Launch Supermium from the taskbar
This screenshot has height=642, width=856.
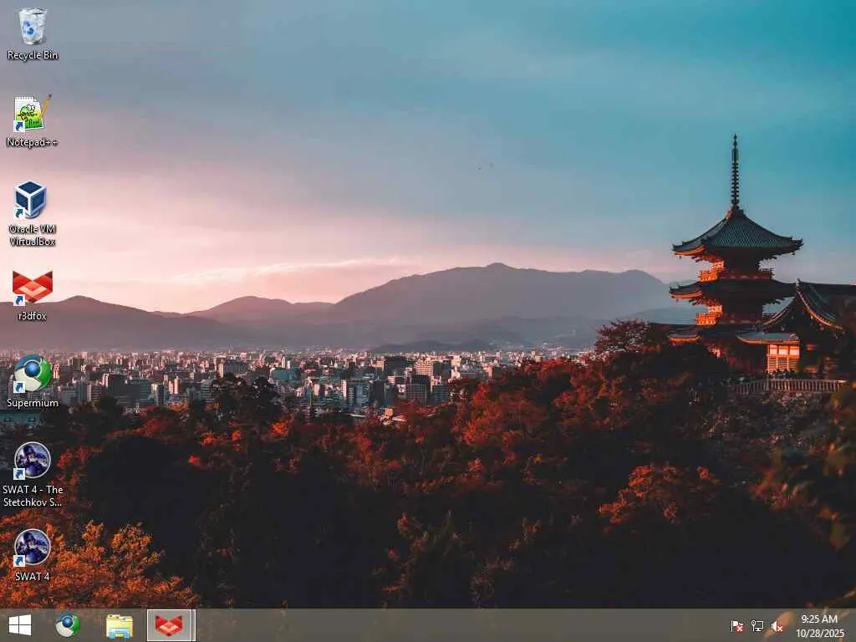[68, 625]
